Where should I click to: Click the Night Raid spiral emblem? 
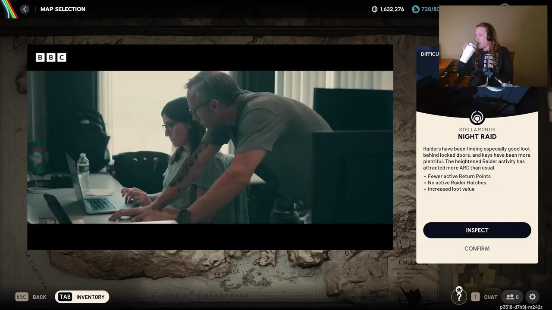coord(477,118)
